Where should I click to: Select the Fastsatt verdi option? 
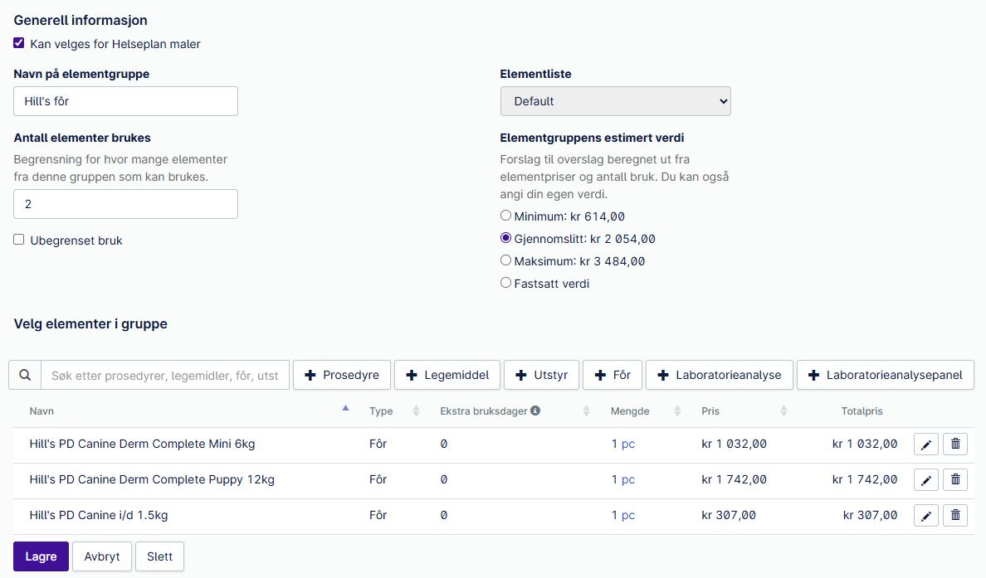[x=505, y=283]
